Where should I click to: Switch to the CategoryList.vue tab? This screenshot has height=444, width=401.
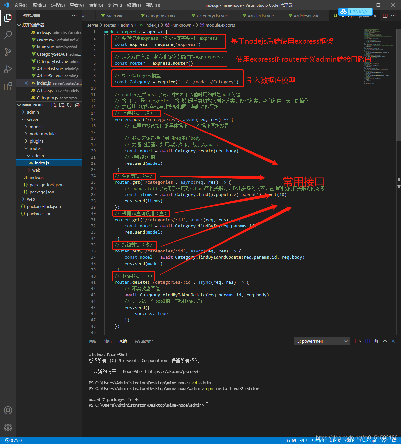point(212,16)
